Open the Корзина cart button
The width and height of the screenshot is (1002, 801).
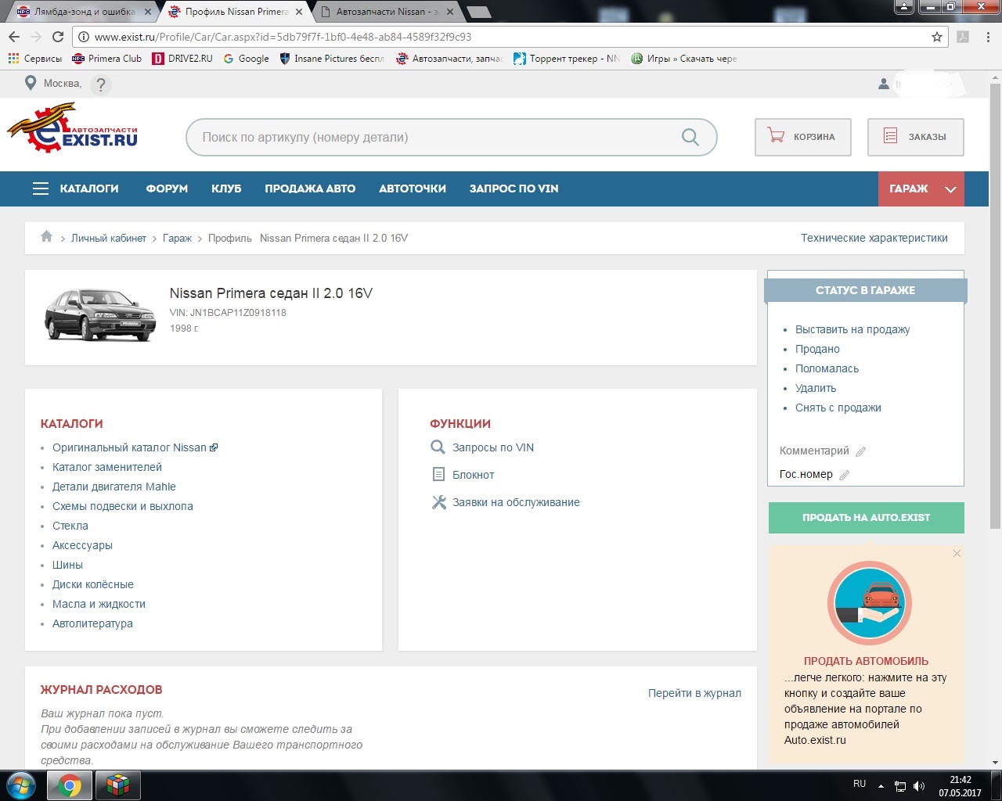tap(803, 137)
